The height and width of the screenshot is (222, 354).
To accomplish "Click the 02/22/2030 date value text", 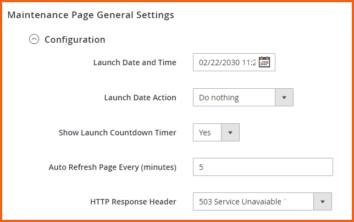I will click(219, 62).
